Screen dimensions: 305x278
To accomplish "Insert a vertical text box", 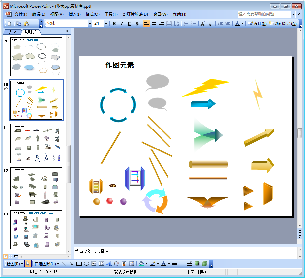I will [101, 264].
